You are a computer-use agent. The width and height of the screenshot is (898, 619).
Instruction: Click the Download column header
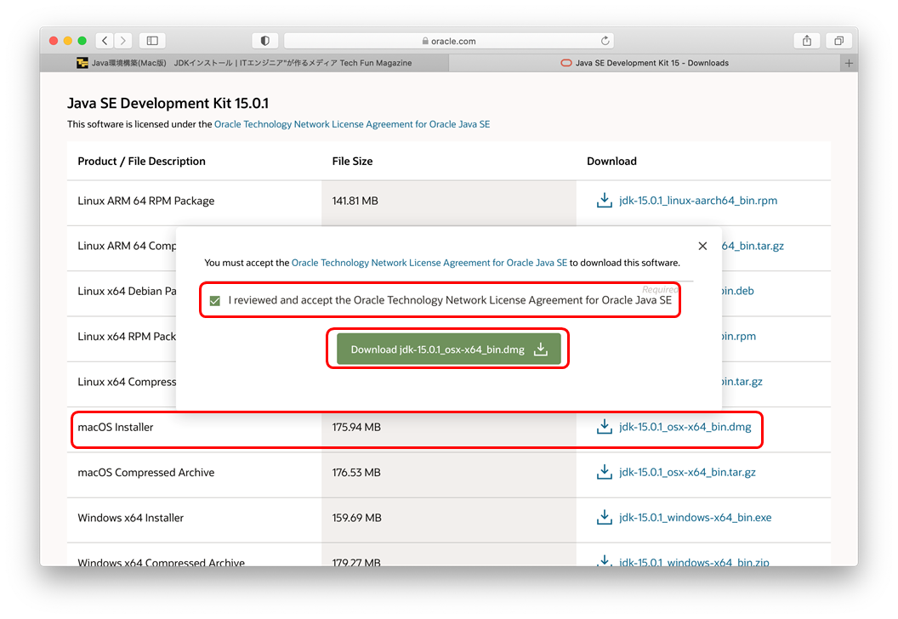pyautogui.click(x=611, y=161)
